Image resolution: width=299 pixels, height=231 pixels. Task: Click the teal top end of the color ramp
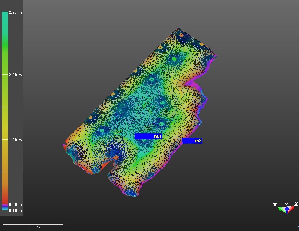pyautogui.click(x=5, y=15)
